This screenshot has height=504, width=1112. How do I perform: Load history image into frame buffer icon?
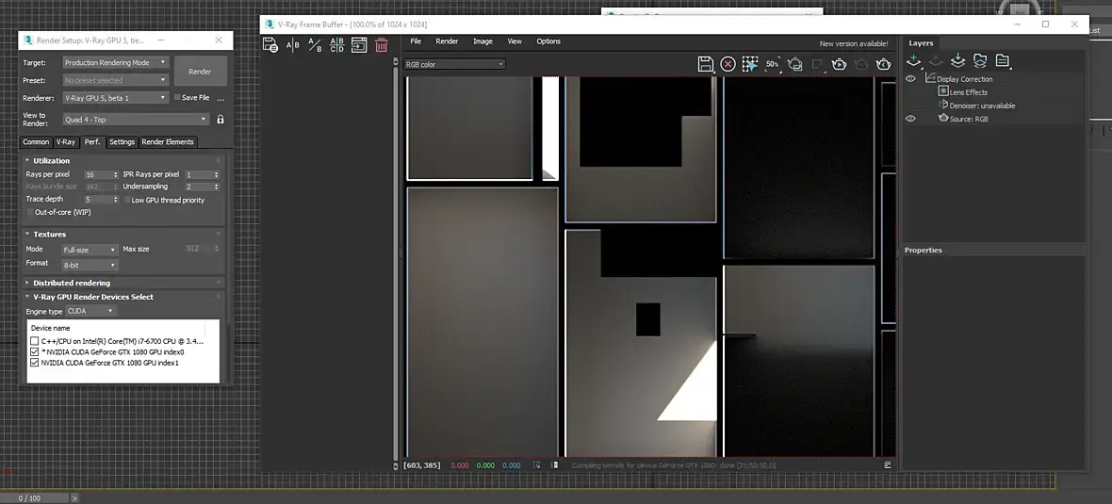click(x=359, y=45)
